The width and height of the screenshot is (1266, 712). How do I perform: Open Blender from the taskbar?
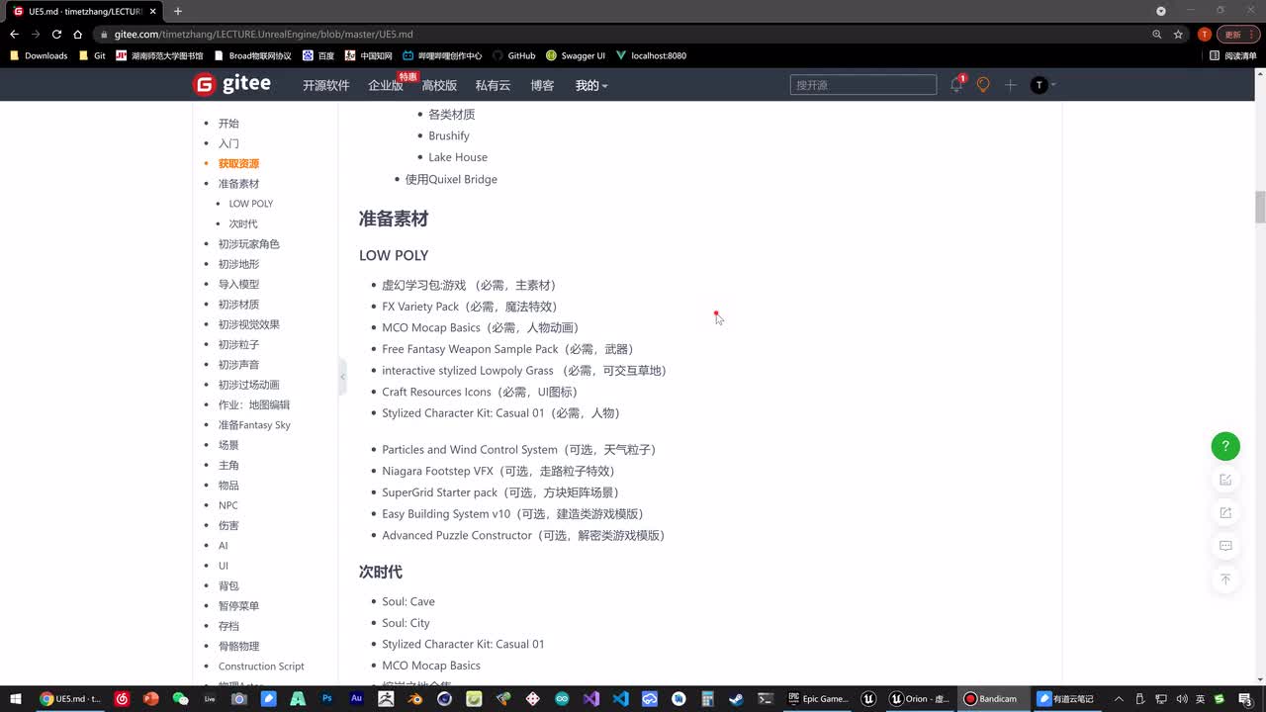[415, 698]
